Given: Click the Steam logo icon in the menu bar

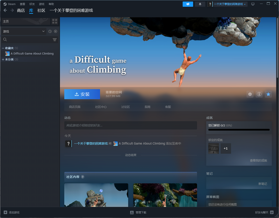Looking at the screenshot, I should (x=5, y=4).
